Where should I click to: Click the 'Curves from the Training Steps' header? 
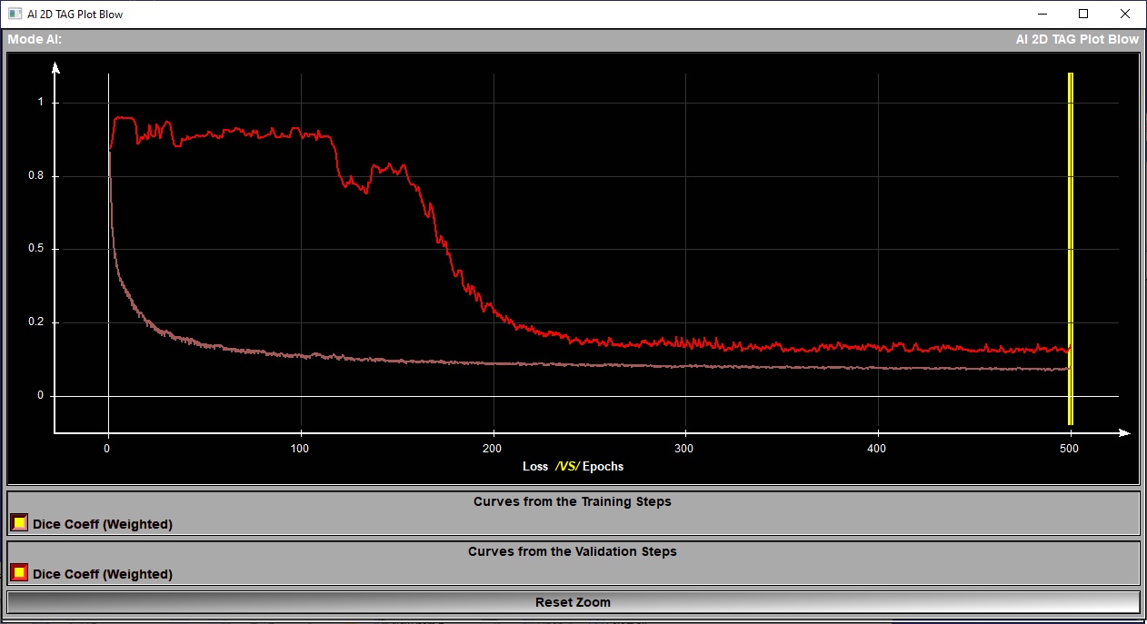coord(573,501)
